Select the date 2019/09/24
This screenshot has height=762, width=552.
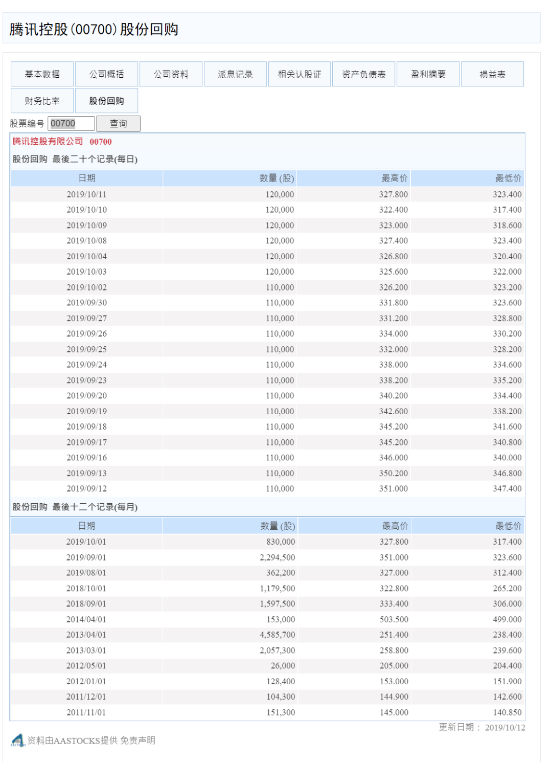pyautogui.click(x=87, y=365)
